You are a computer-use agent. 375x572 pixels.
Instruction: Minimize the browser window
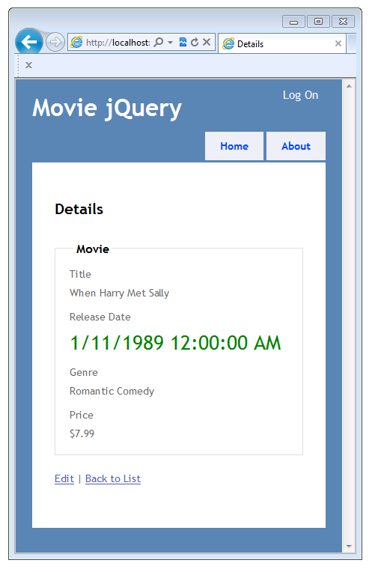(x=293, y=22)
